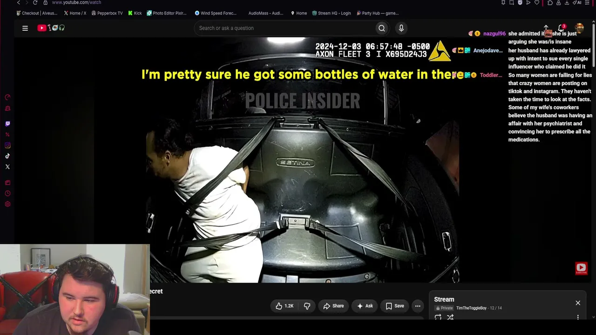Open Pepperbox TV bookmark
596x335 pixels.
click(x=107, y=13)
